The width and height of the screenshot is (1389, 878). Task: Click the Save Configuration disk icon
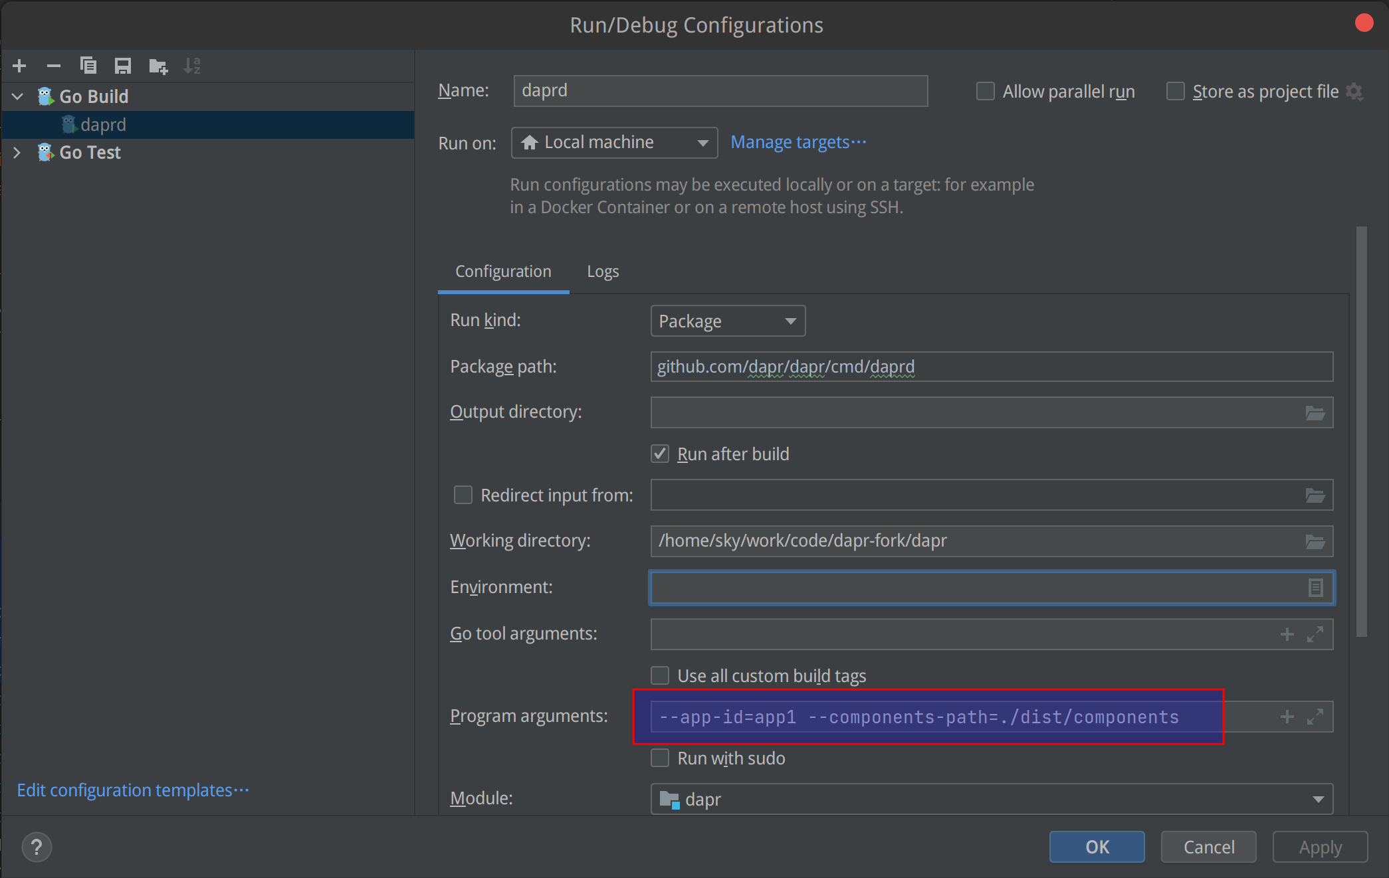coord(123,66)
